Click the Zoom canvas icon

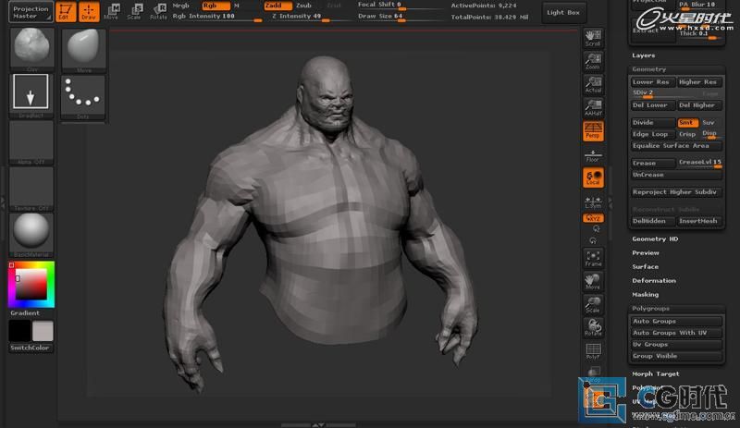(593, 61)
